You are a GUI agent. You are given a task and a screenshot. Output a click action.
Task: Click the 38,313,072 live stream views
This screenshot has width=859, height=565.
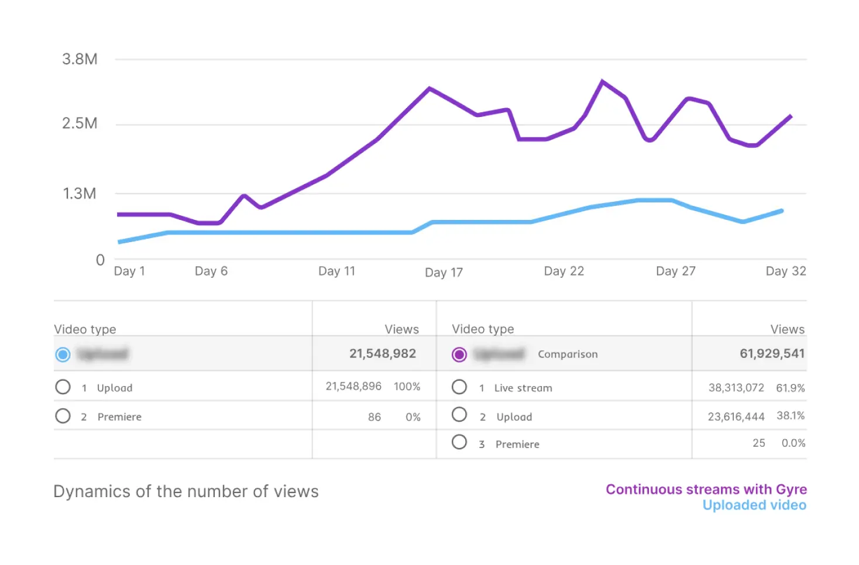[736, 388]
